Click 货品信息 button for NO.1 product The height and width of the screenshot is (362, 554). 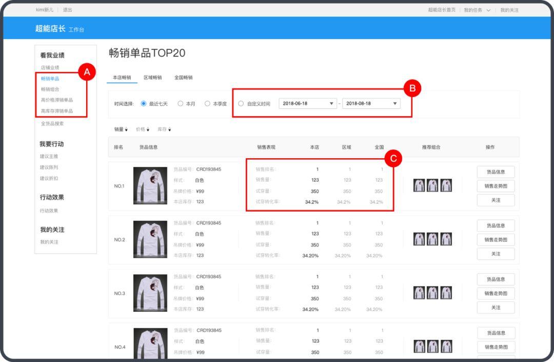point(495,172)
